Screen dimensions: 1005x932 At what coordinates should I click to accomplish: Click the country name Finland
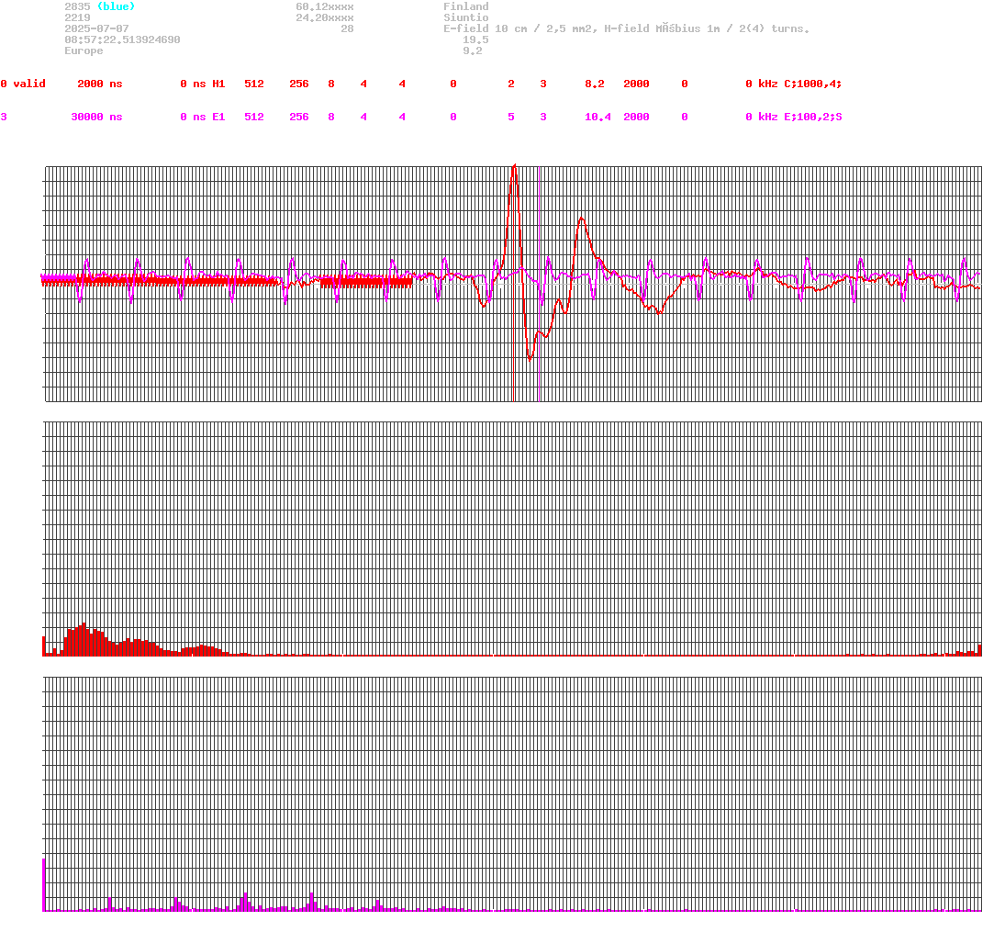pyautogui.click(x=466, y=6)
